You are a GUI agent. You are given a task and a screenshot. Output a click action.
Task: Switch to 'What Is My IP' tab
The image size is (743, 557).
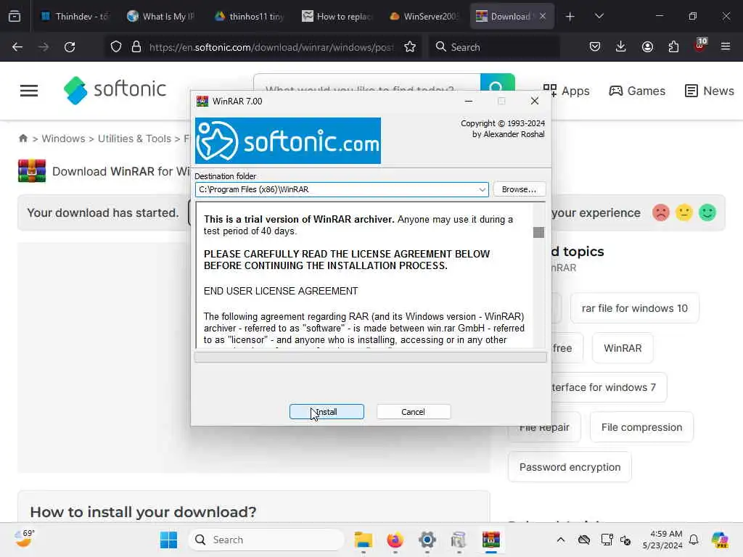pyautogui.click(x=161, y=16)
